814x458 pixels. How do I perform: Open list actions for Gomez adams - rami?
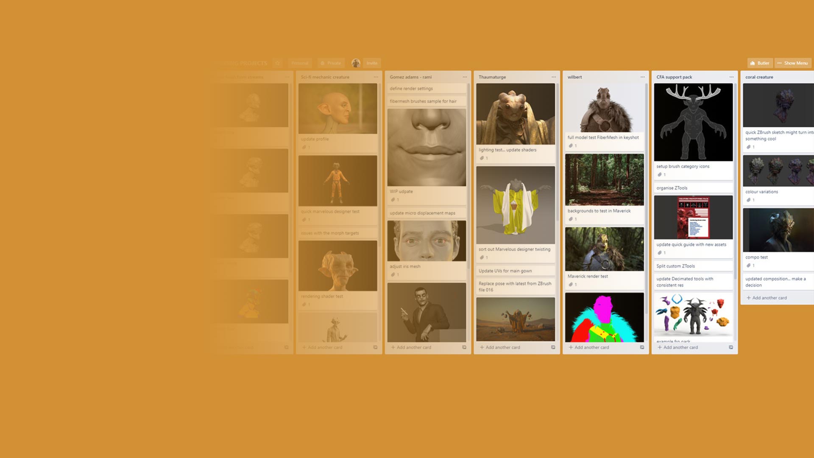(x=465, y=77)
